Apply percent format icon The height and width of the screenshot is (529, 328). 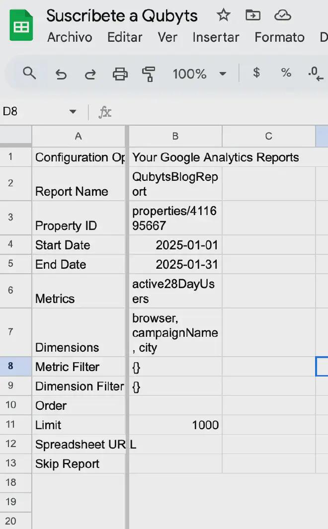click(286, 73)
